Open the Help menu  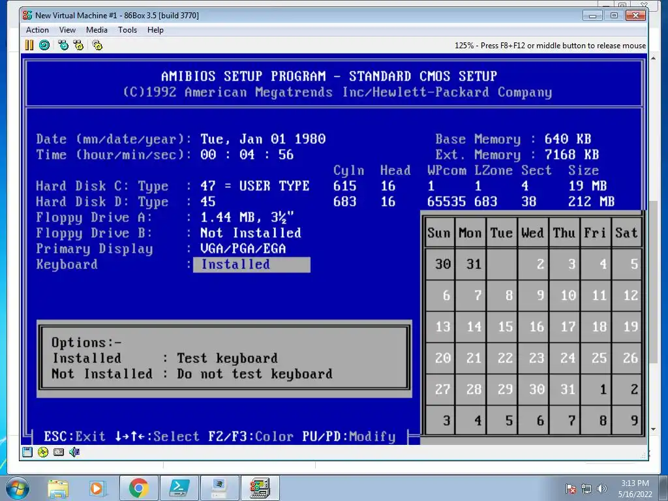click(x=155, y=30)
